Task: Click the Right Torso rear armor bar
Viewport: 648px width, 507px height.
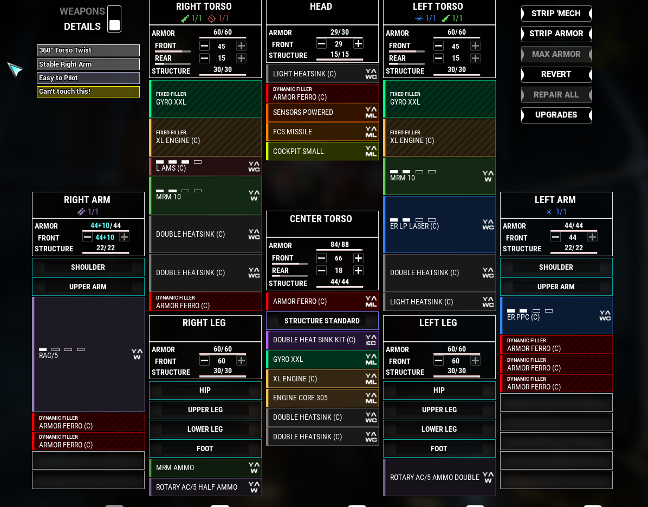Action: (173, 64)
